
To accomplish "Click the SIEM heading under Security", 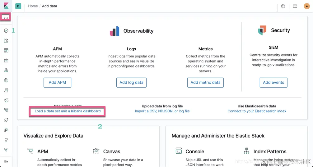I will pos(273,47).
